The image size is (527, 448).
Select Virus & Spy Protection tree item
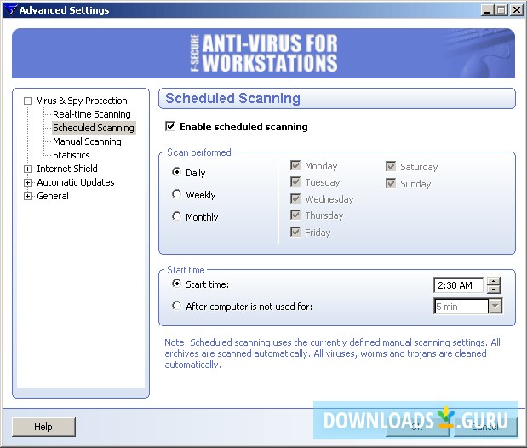[82, 101]
